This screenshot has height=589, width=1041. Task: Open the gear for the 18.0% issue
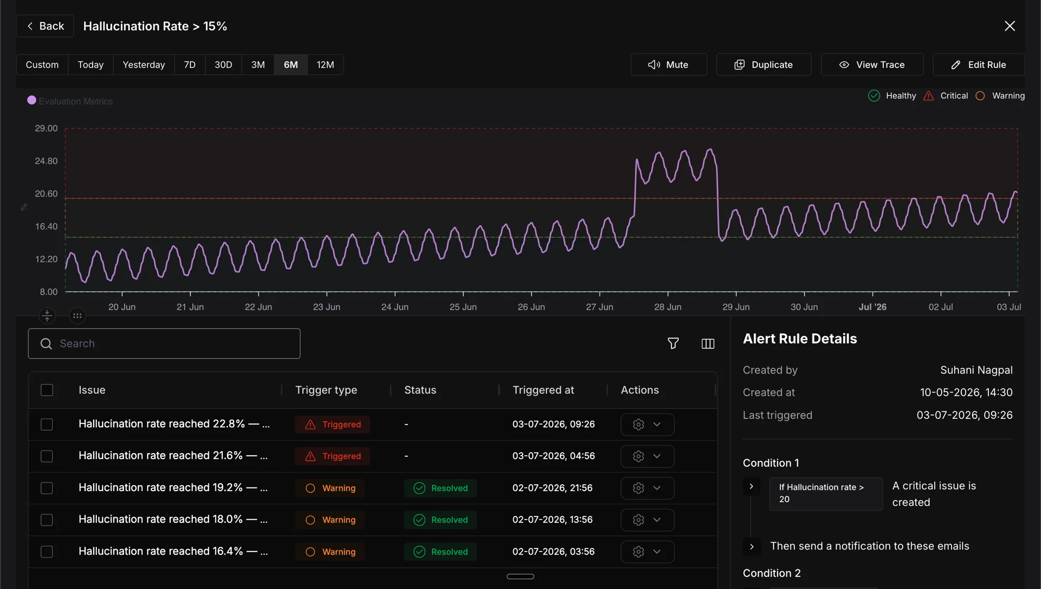pos(638,520)
